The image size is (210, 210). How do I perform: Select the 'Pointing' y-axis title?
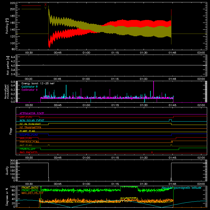[x=7, y=26]
